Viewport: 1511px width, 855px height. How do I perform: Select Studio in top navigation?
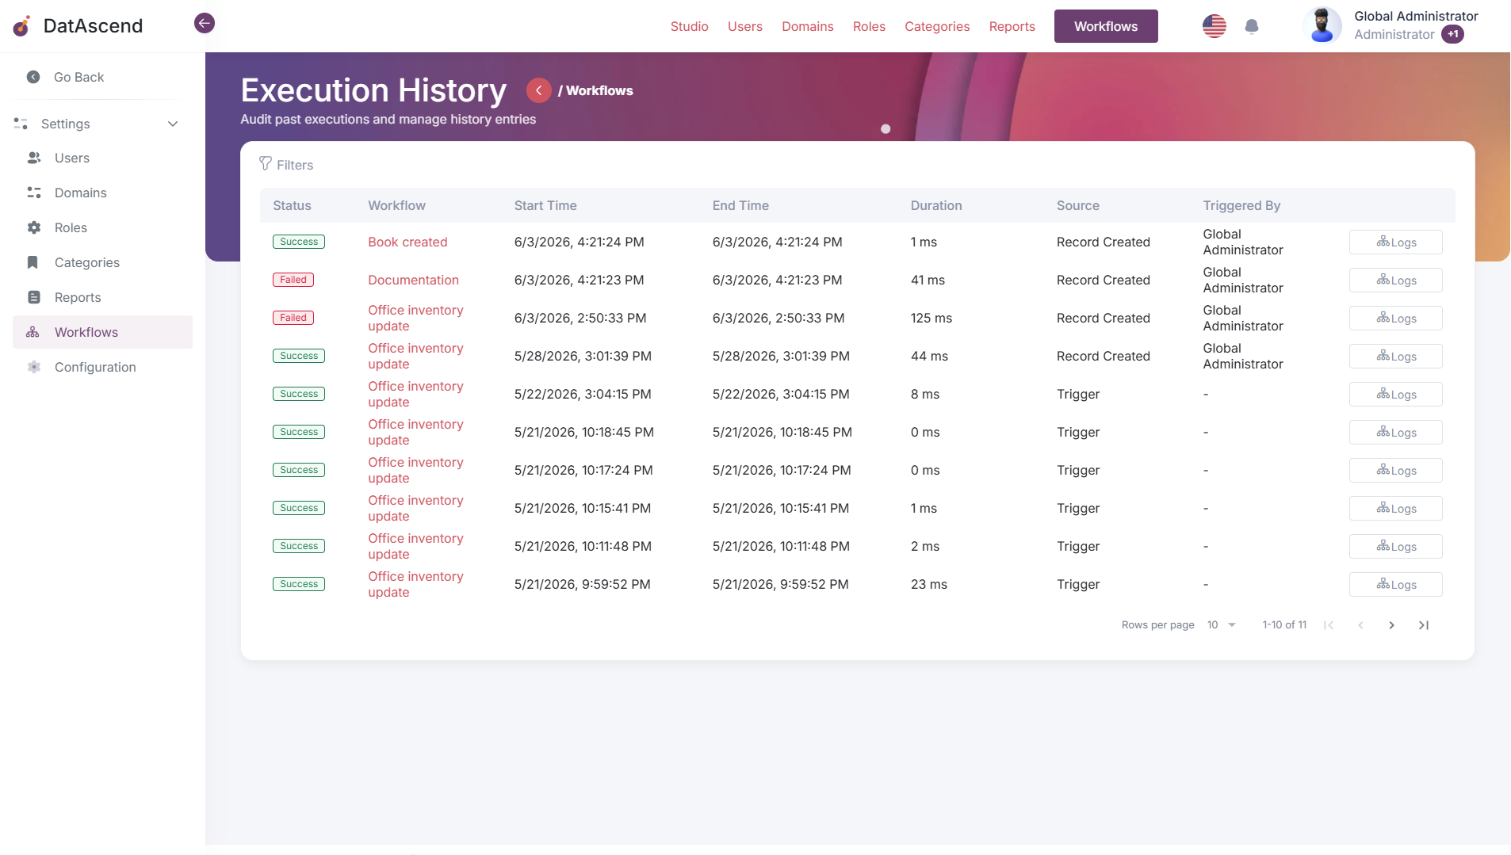689,26
